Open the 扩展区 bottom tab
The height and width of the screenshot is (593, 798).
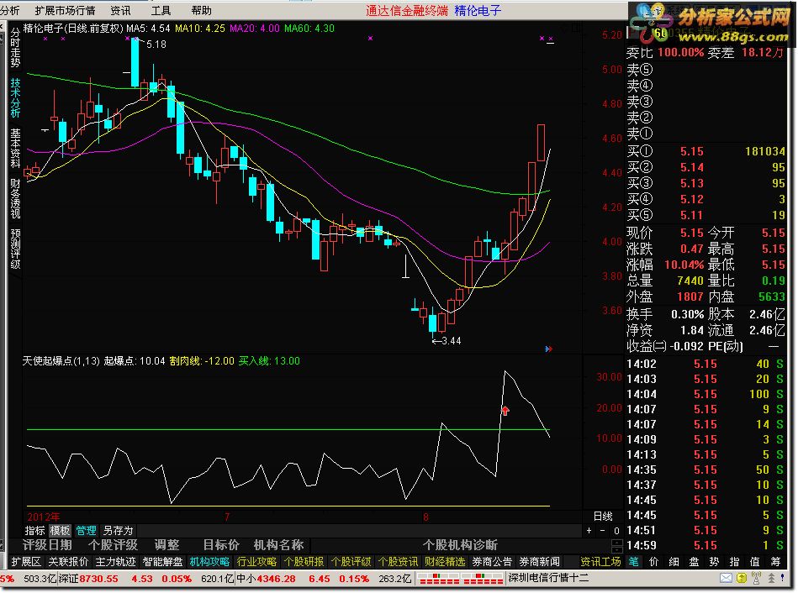click(x=26, y=562)
